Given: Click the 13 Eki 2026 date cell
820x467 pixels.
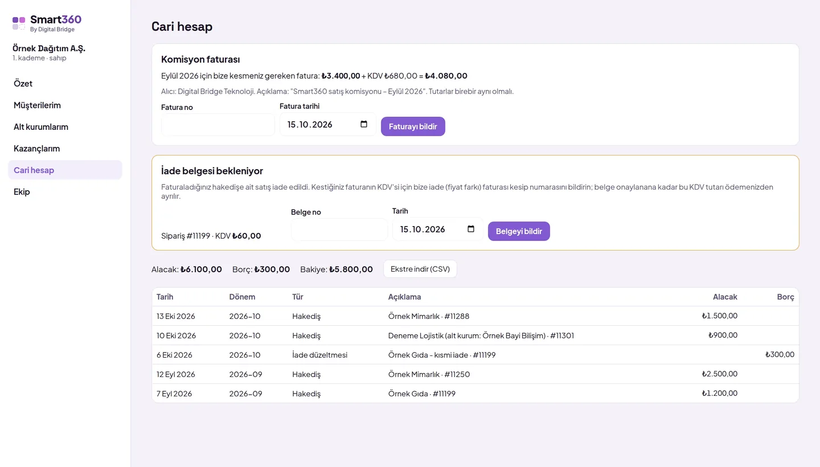Looking at the screenshot, I should 176,316.
